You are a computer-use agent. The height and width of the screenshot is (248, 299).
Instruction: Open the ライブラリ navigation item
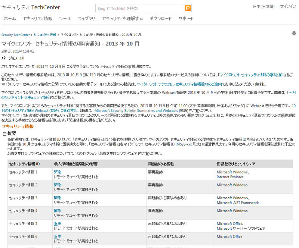86,19
